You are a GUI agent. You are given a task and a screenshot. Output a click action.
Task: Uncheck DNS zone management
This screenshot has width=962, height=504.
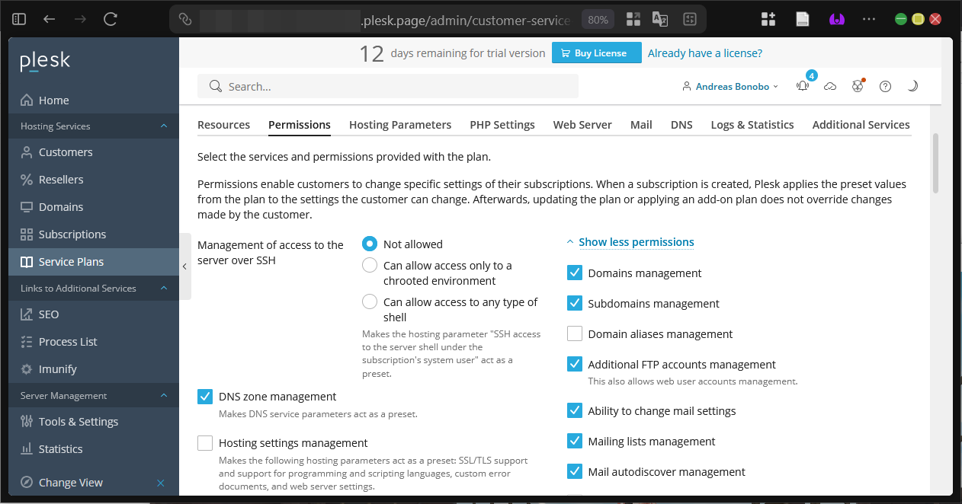pyautogui.click(x=205, y=397)
